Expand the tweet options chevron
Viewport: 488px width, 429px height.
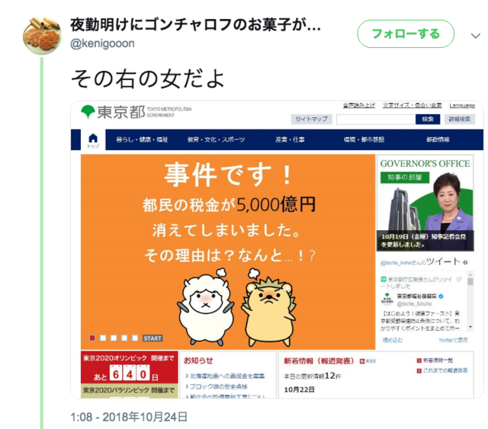point(475,36)
